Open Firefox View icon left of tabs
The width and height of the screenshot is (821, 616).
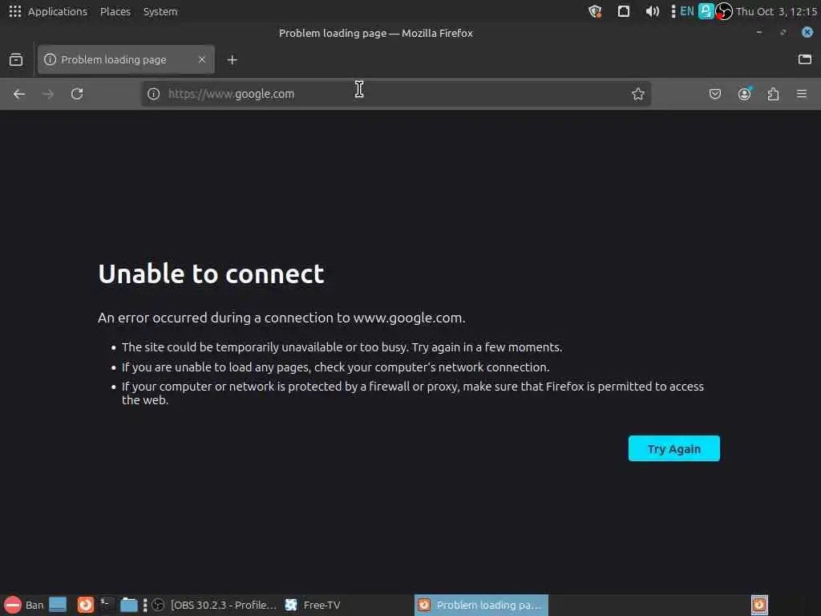(16, 59)
